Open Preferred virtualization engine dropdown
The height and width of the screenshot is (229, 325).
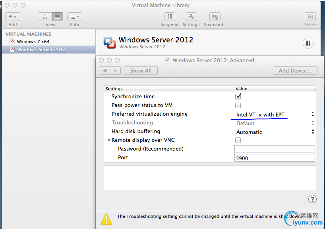[275, 114]
